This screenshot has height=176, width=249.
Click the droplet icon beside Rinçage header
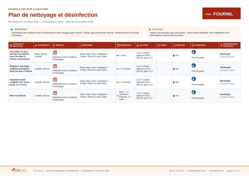click(174, 45)
